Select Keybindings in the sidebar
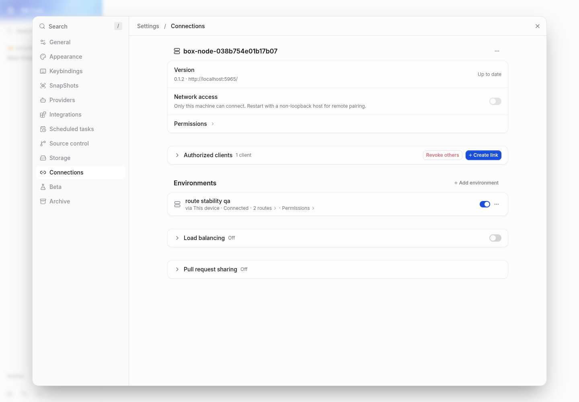Viewport: 579px width, 402px height. click(x=80, y=71)
